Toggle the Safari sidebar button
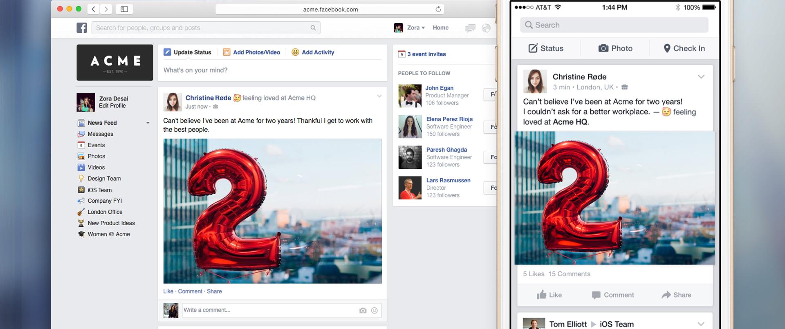The image size is (785, 329). (x=124, y=9)
